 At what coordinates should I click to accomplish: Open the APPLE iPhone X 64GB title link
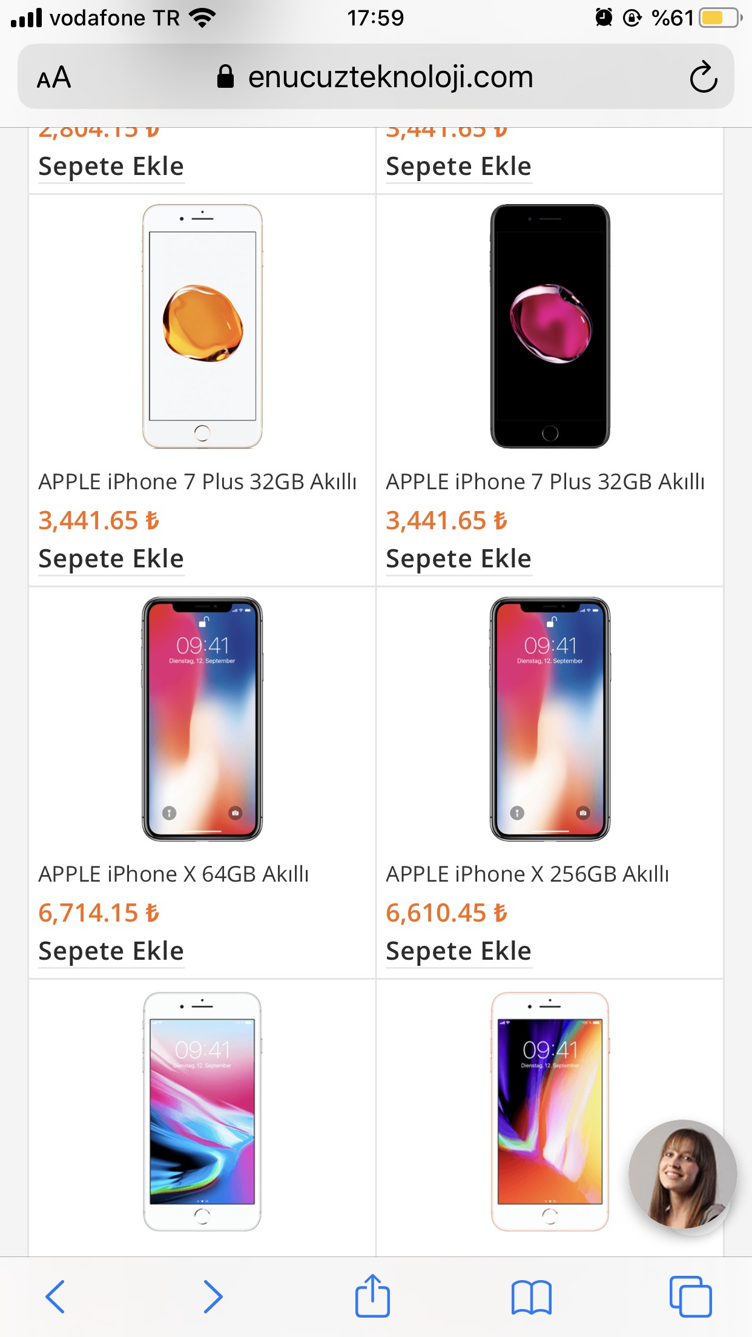tap(174, 874)
